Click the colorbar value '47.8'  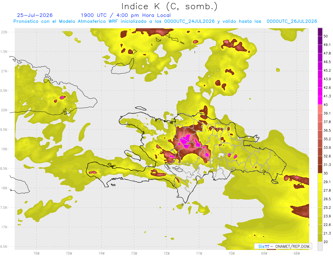click(x=327, y=53)
